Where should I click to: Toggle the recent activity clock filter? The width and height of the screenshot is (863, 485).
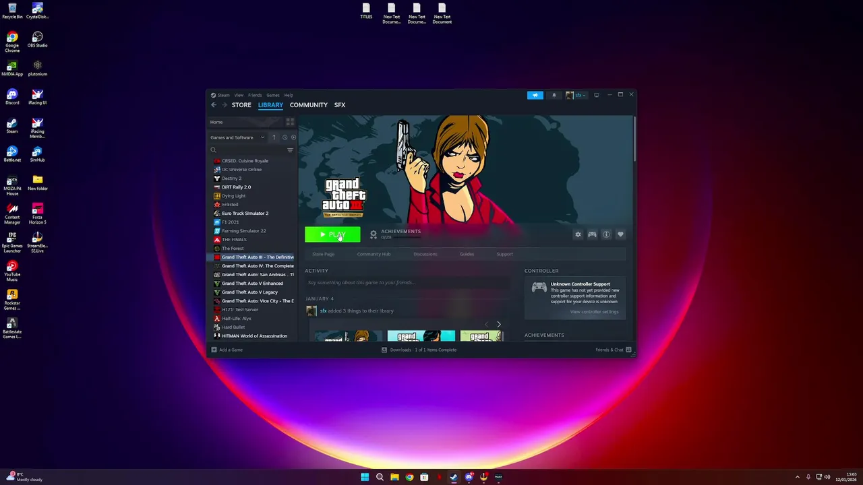tap(285, 137)
